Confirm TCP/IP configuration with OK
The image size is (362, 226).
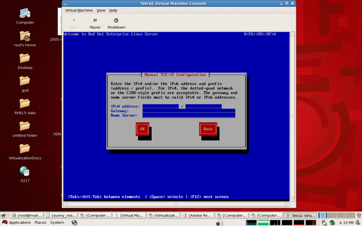[143, 129]
